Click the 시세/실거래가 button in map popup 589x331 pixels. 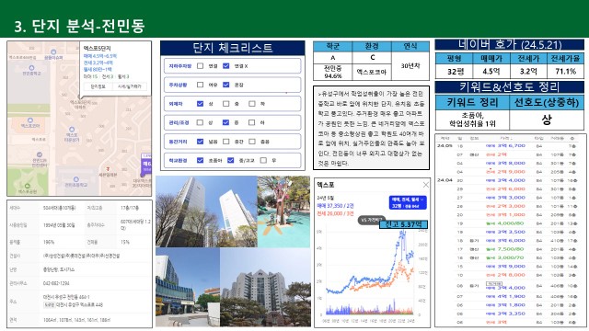coord(129,86)
